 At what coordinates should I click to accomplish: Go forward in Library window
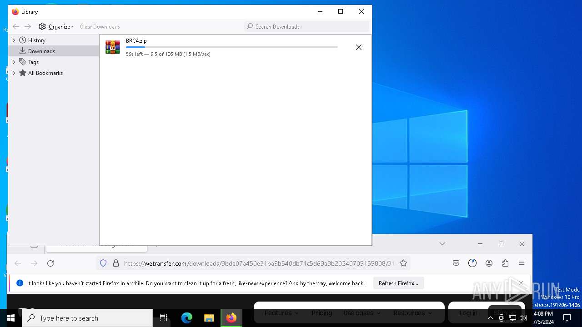(x=28, y=26)
